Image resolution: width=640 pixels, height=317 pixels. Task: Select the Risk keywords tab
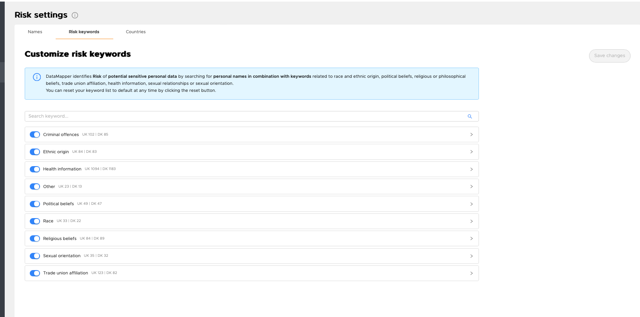click(x=84, y=32)
